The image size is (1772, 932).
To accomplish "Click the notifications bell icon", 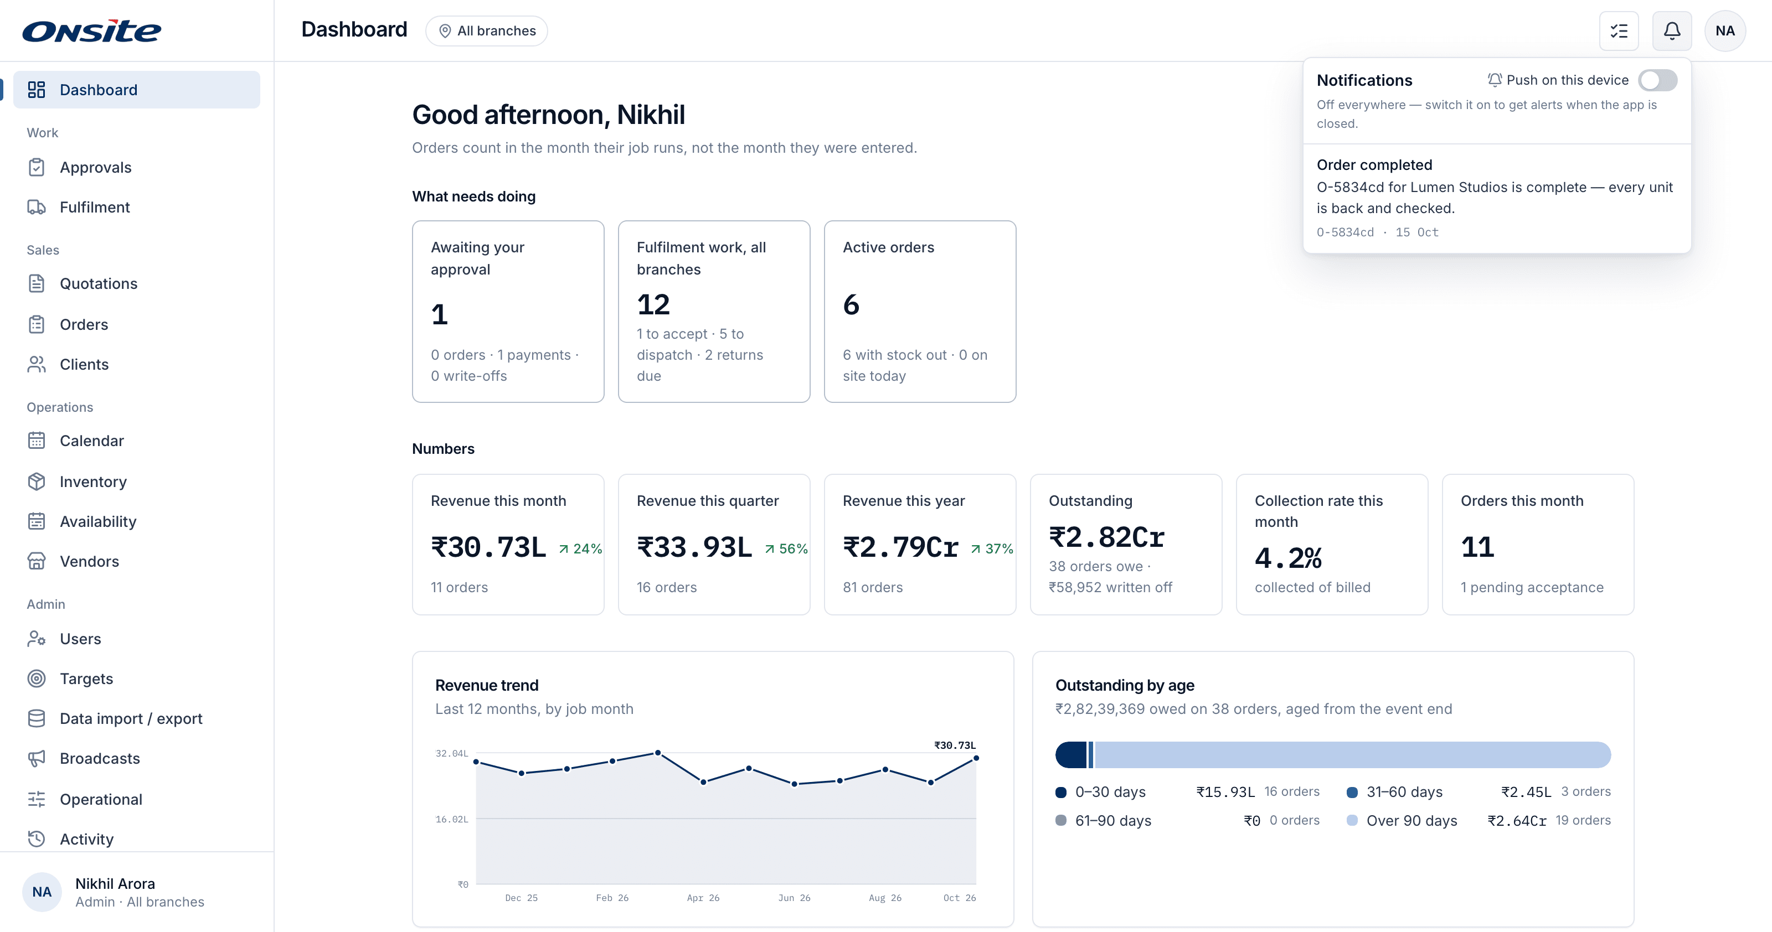I will 1672,31.
